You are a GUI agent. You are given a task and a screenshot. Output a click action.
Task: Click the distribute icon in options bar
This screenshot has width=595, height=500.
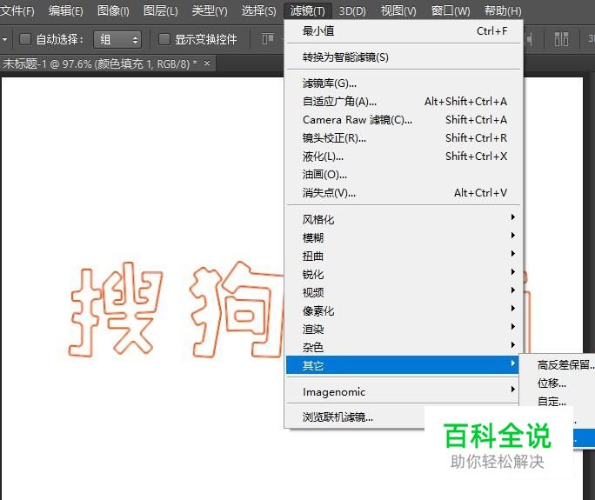click(561, 39)
